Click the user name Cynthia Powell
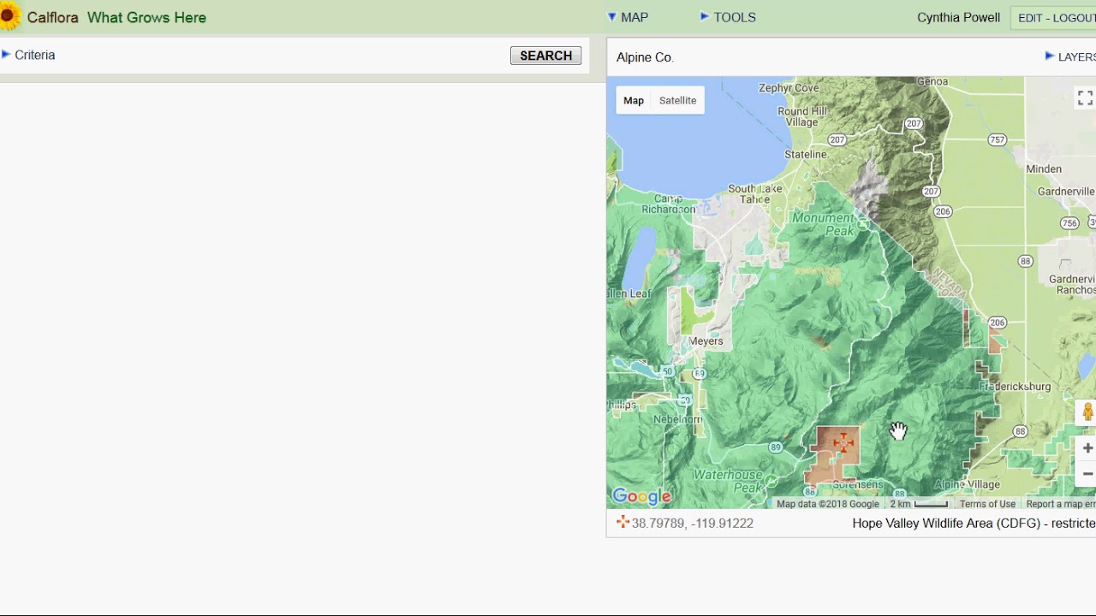The height and width of the screenshot is (616, 1096). coord(958,17)
